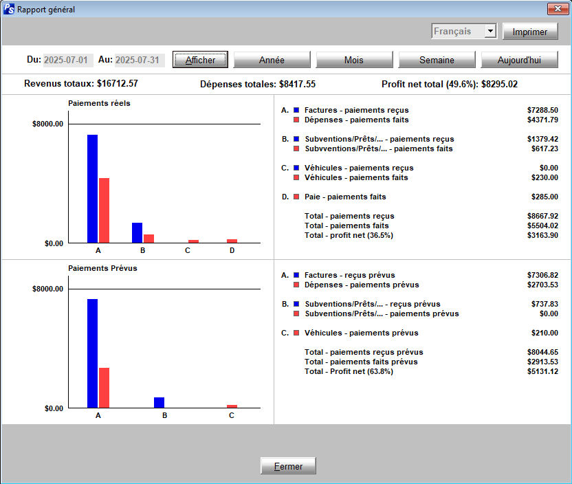
Task: Show today's report with Aujourd'hui
Action: coord(519,60)
